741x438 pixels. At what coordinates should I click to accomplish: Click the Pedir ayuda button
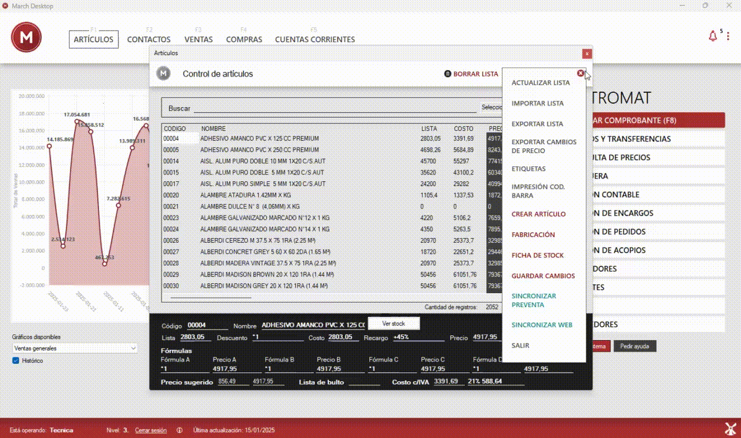(x=635, y=346)
